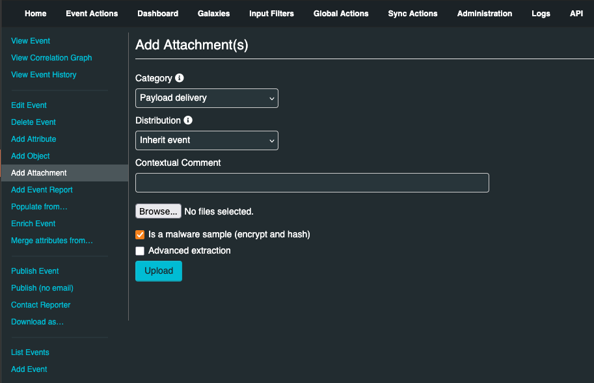Open the Publish Event link

(x=35, y=271)
